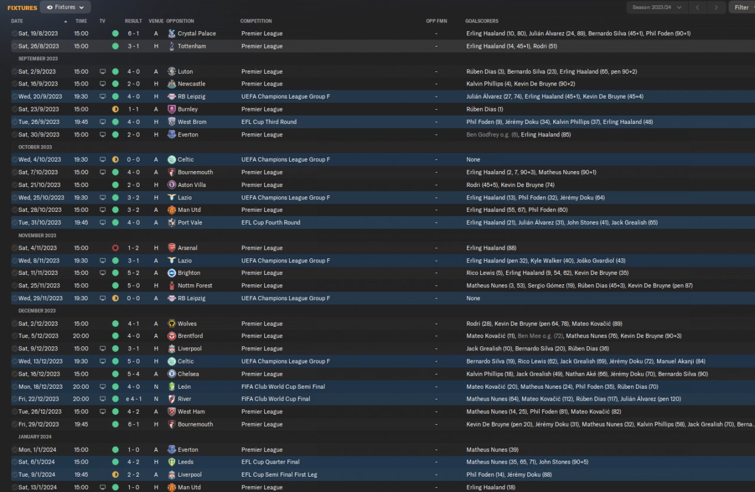Viewport: 755px width, 492px height.
Task: Sort by the Result column header
Action: point(133,21)
